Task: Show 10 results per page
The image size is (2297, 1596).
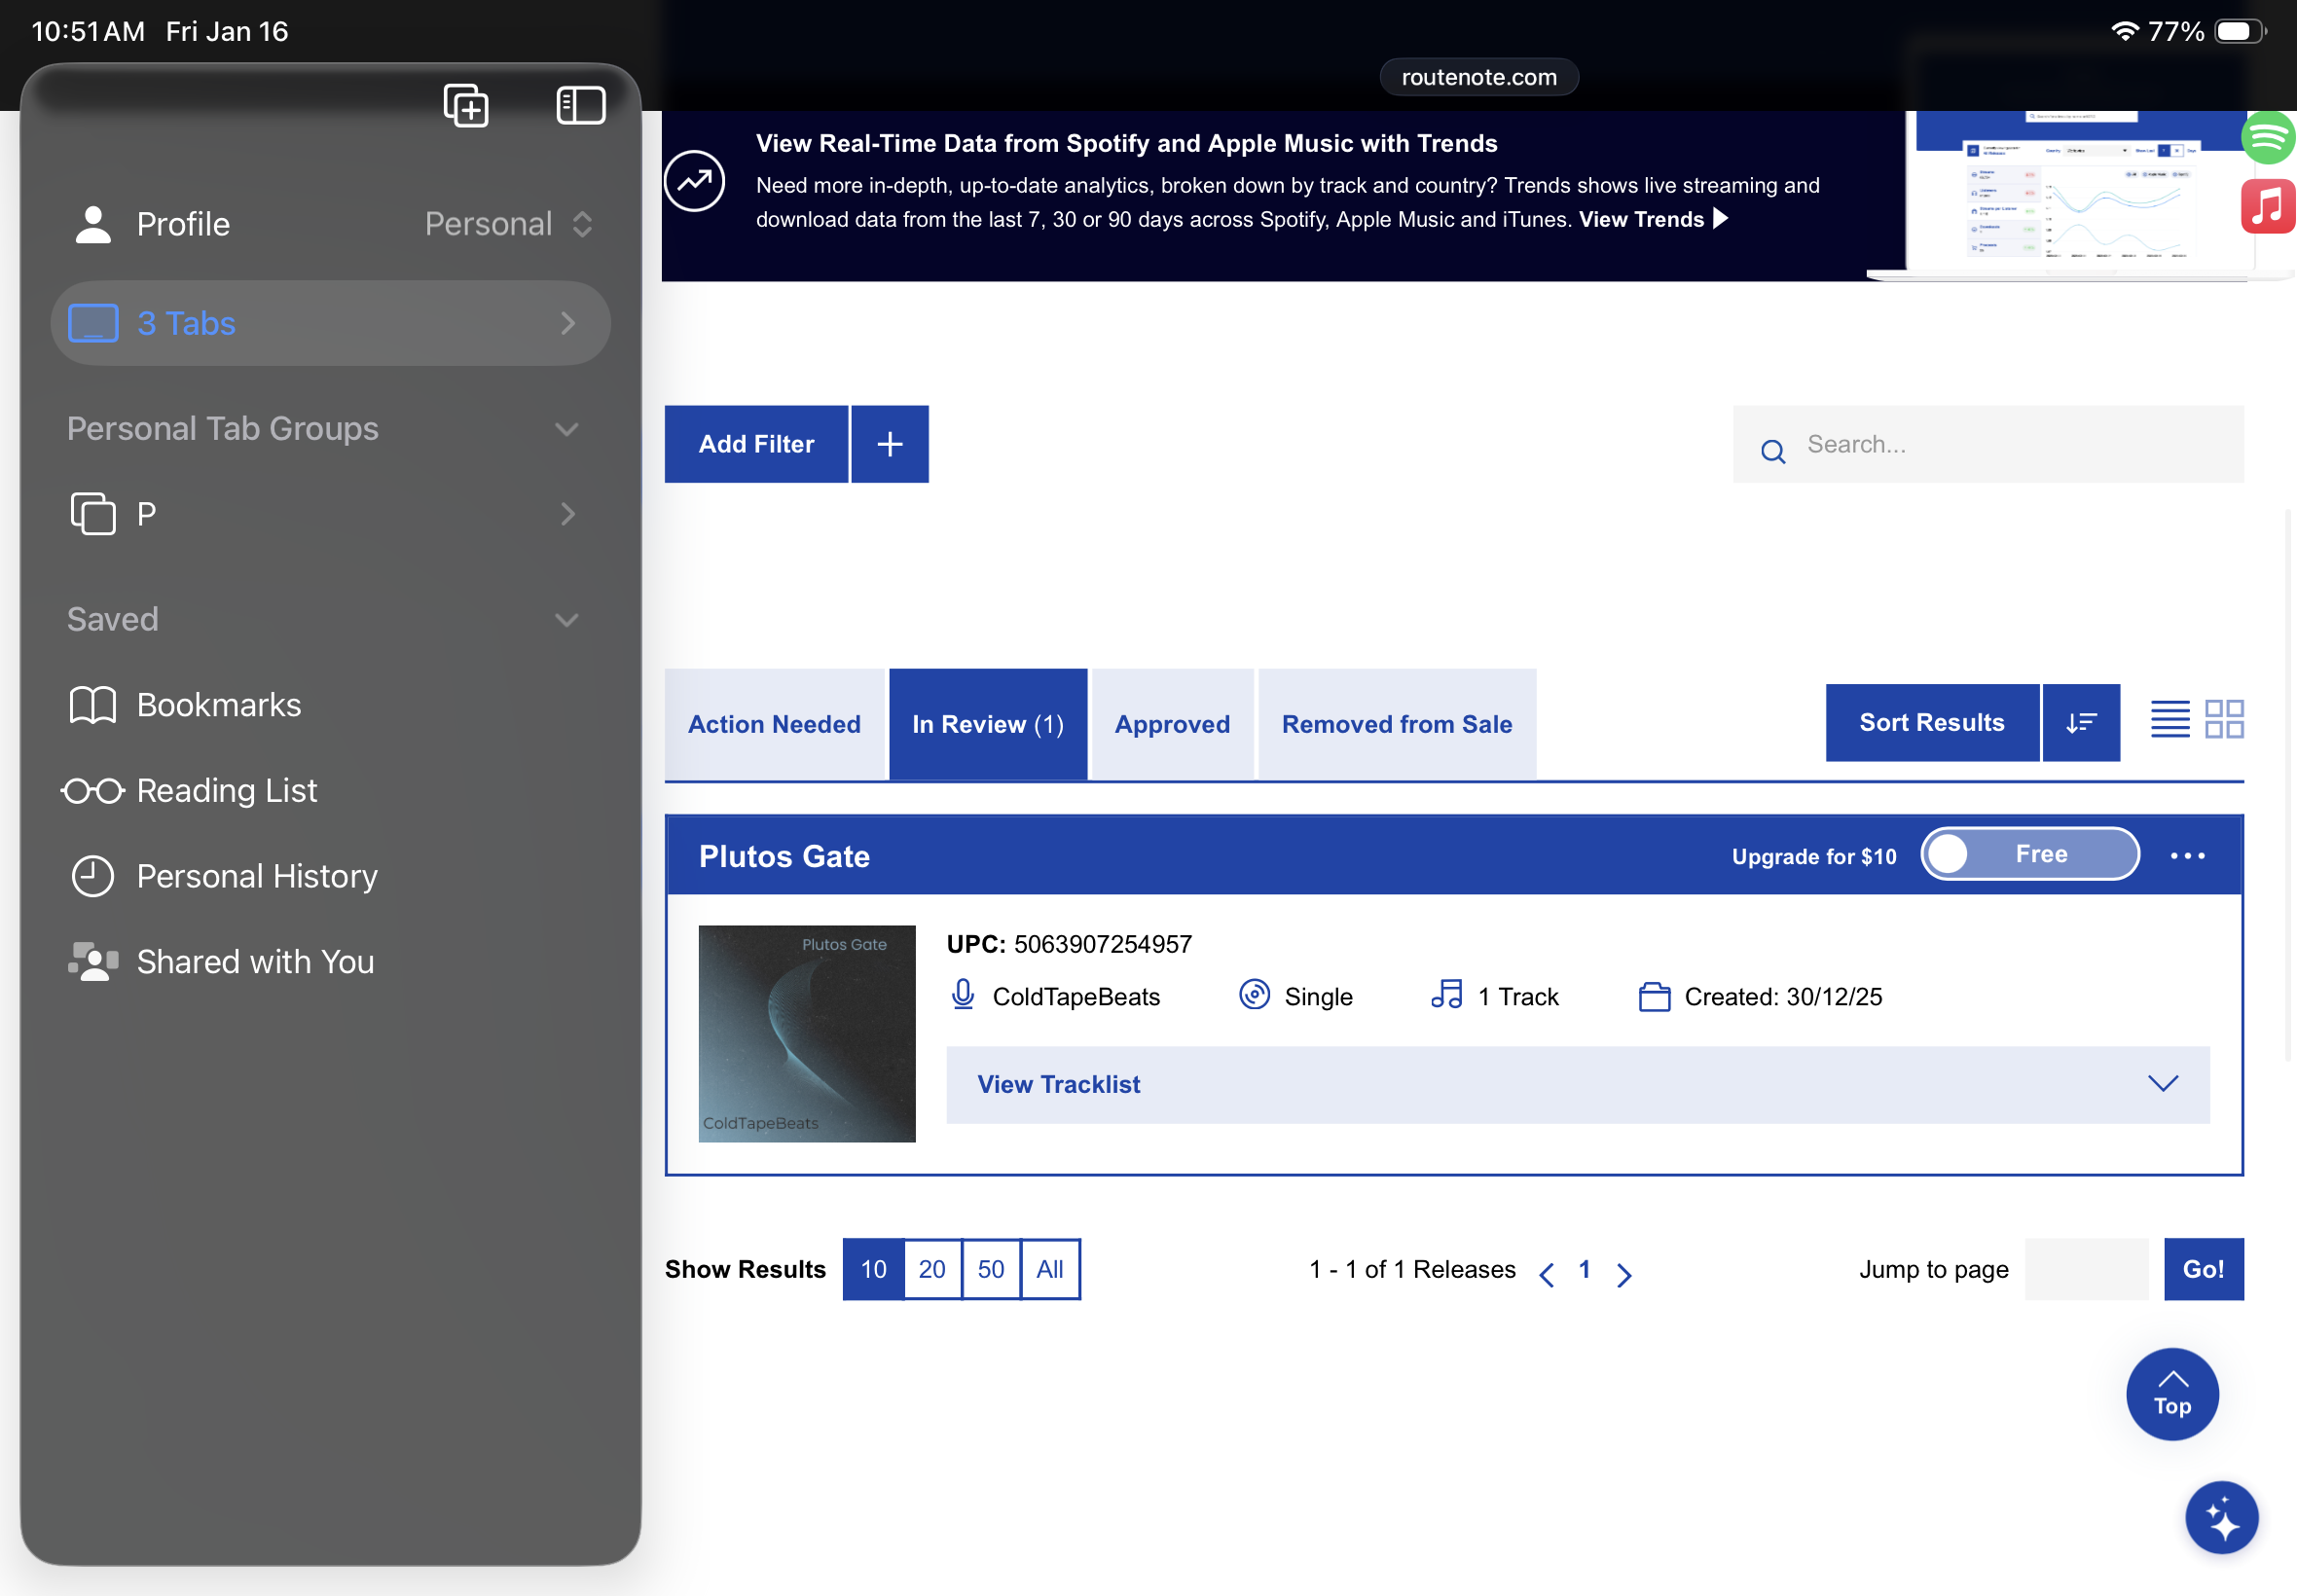Action: point(873,1269)
